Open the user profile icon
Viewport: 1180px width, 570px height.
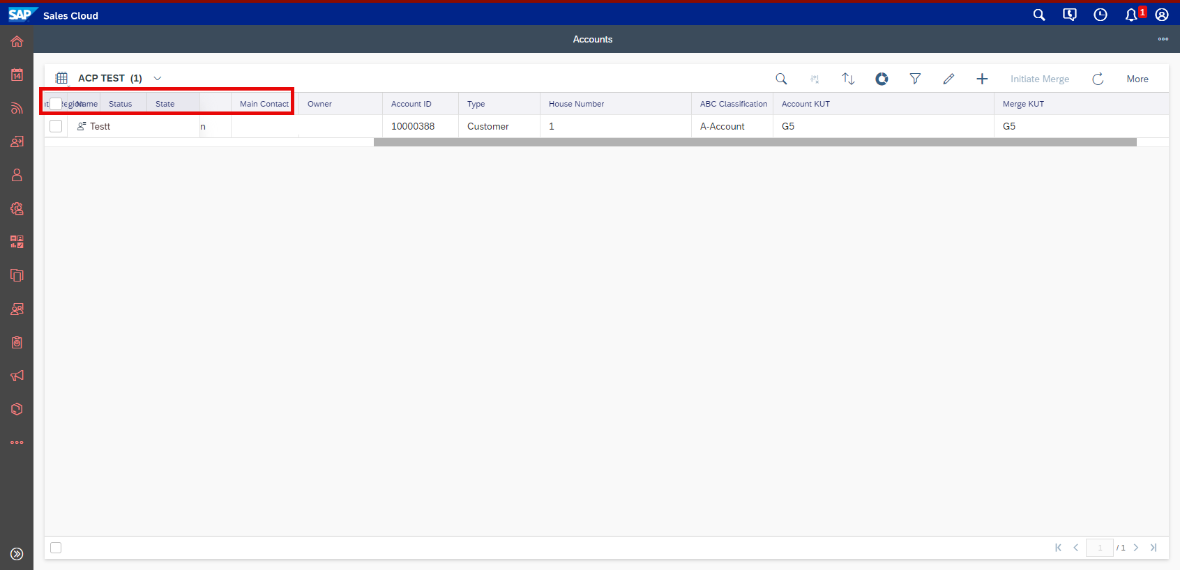pos(1162,15)
